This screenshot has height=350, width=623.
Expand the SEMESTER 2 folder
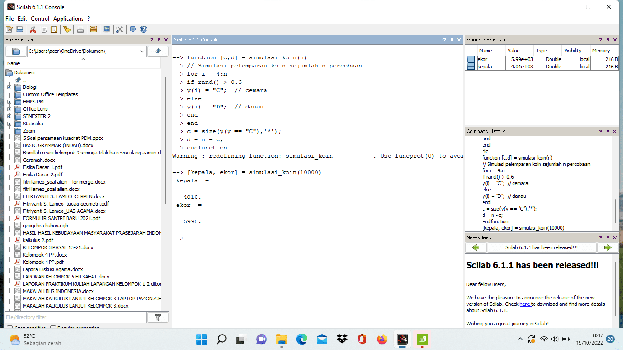pyautogui.click(x=10, y=116)
